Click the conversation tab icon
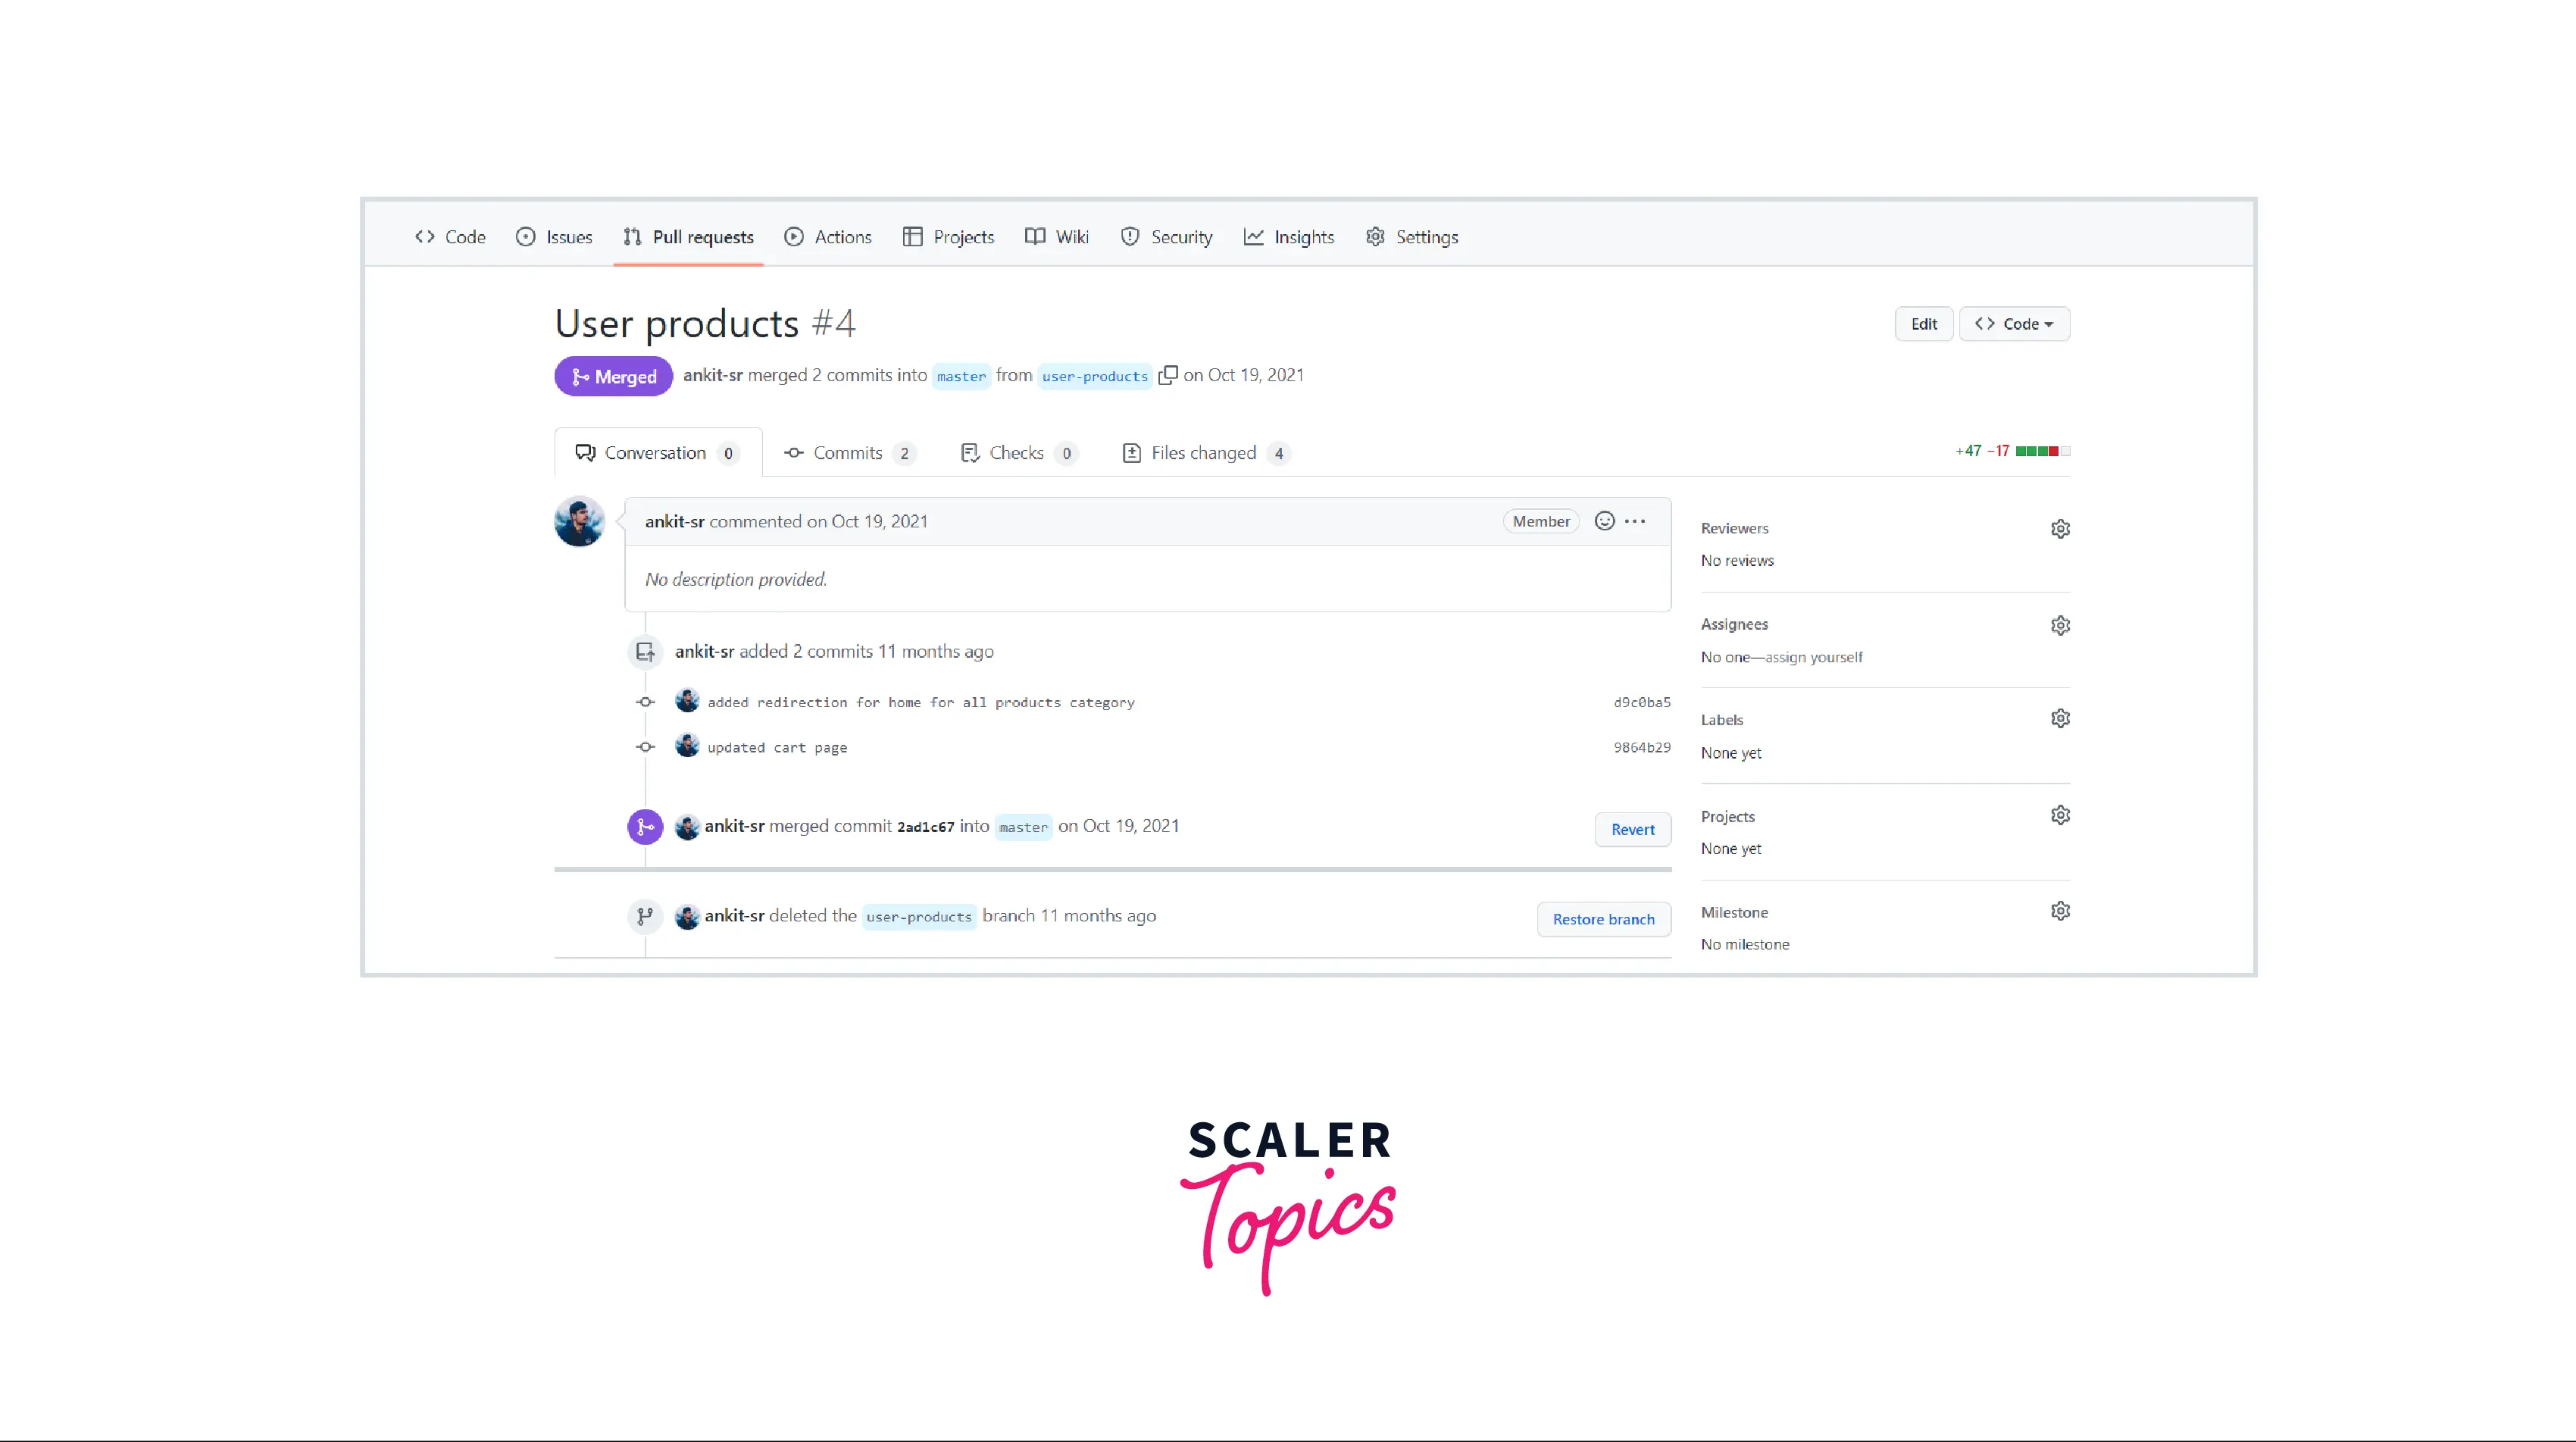The width and height of the screenshot is (2576, 1442). tap(586, 451)
